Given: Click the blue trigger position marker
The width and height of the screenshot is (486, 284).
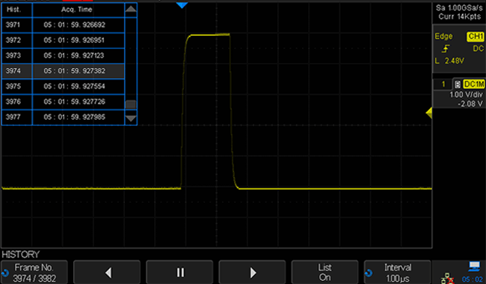Looking at the screenshot, I should [x=182, y=5].
